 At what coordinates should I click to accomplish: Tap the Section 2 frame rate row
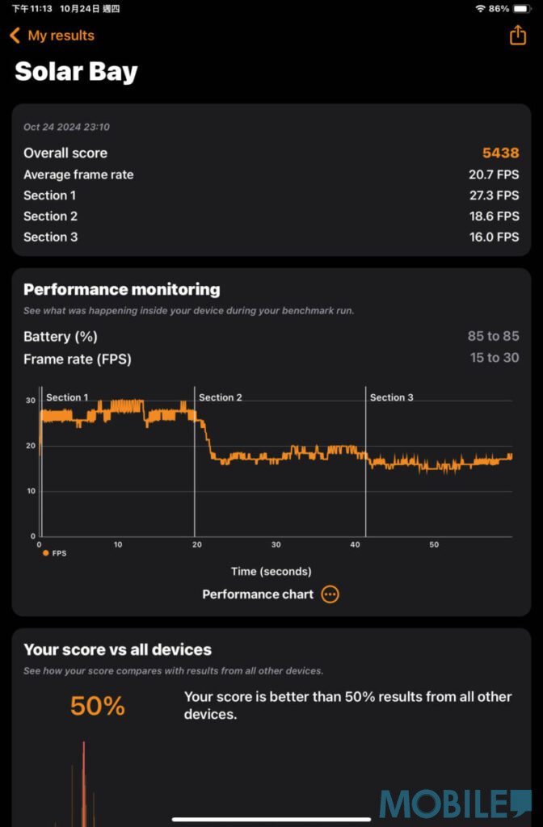tap(271, 216)
